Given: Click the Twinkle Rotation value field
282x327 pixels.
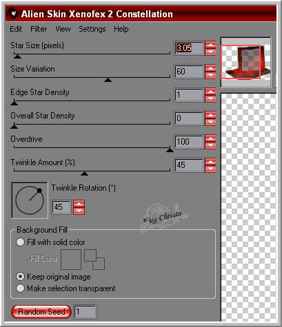Looking at the screenshot, I should coord(61,207).
